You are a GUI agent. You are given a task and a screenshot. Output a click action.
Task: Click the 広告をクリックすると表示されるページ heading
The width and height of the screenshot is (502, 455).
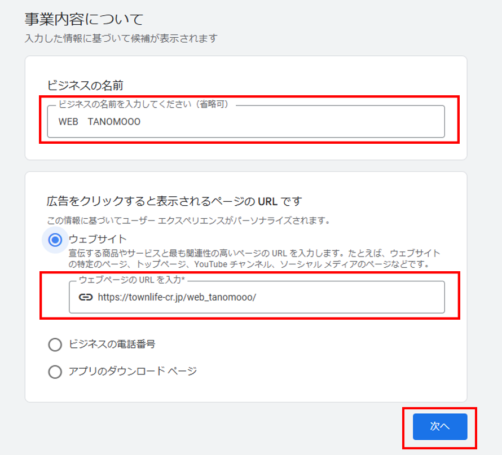pyautogui.click(x=174, y=201)
